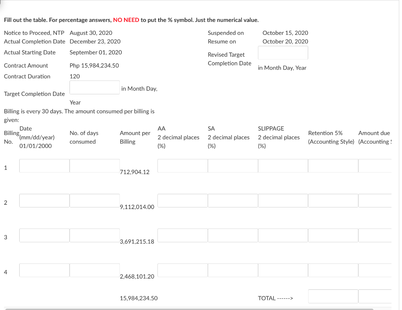Click Billing 4 Date input field
Image resolution: width=402 pixels, height=310 pixels.
[44, 270]
